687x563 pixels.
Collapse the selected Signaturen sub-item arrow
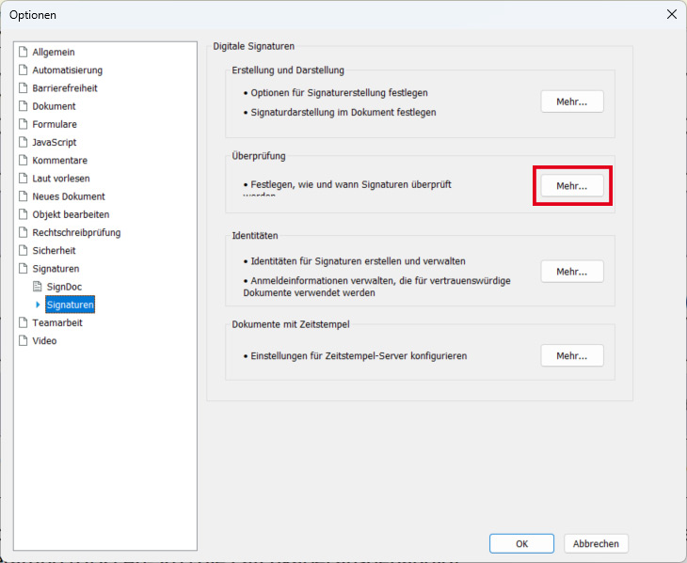(x=38, y=305)
